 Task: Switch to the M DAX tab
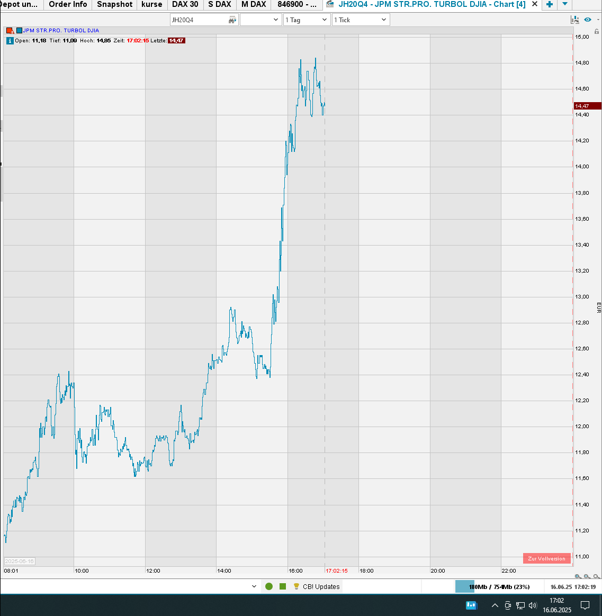[x=254, y=4]
